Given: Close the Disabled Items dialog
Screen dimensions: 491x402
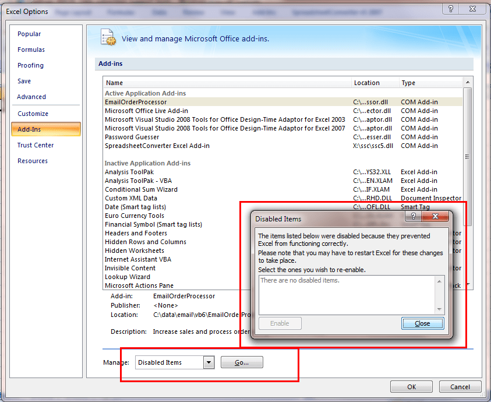Looking at the screenshot, I should click(423, 322).
